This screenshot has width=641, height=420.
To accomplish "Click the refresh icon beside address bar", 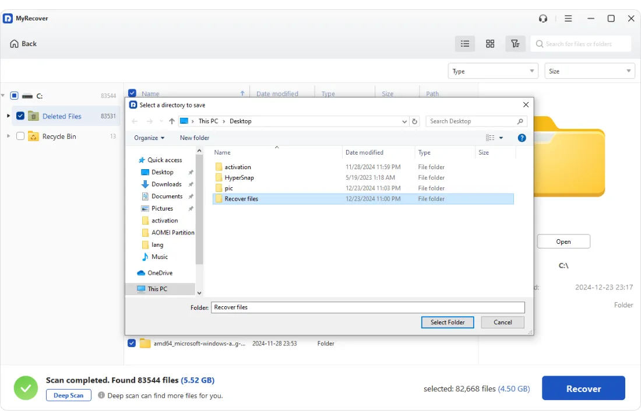I will (x=415, y=121).
